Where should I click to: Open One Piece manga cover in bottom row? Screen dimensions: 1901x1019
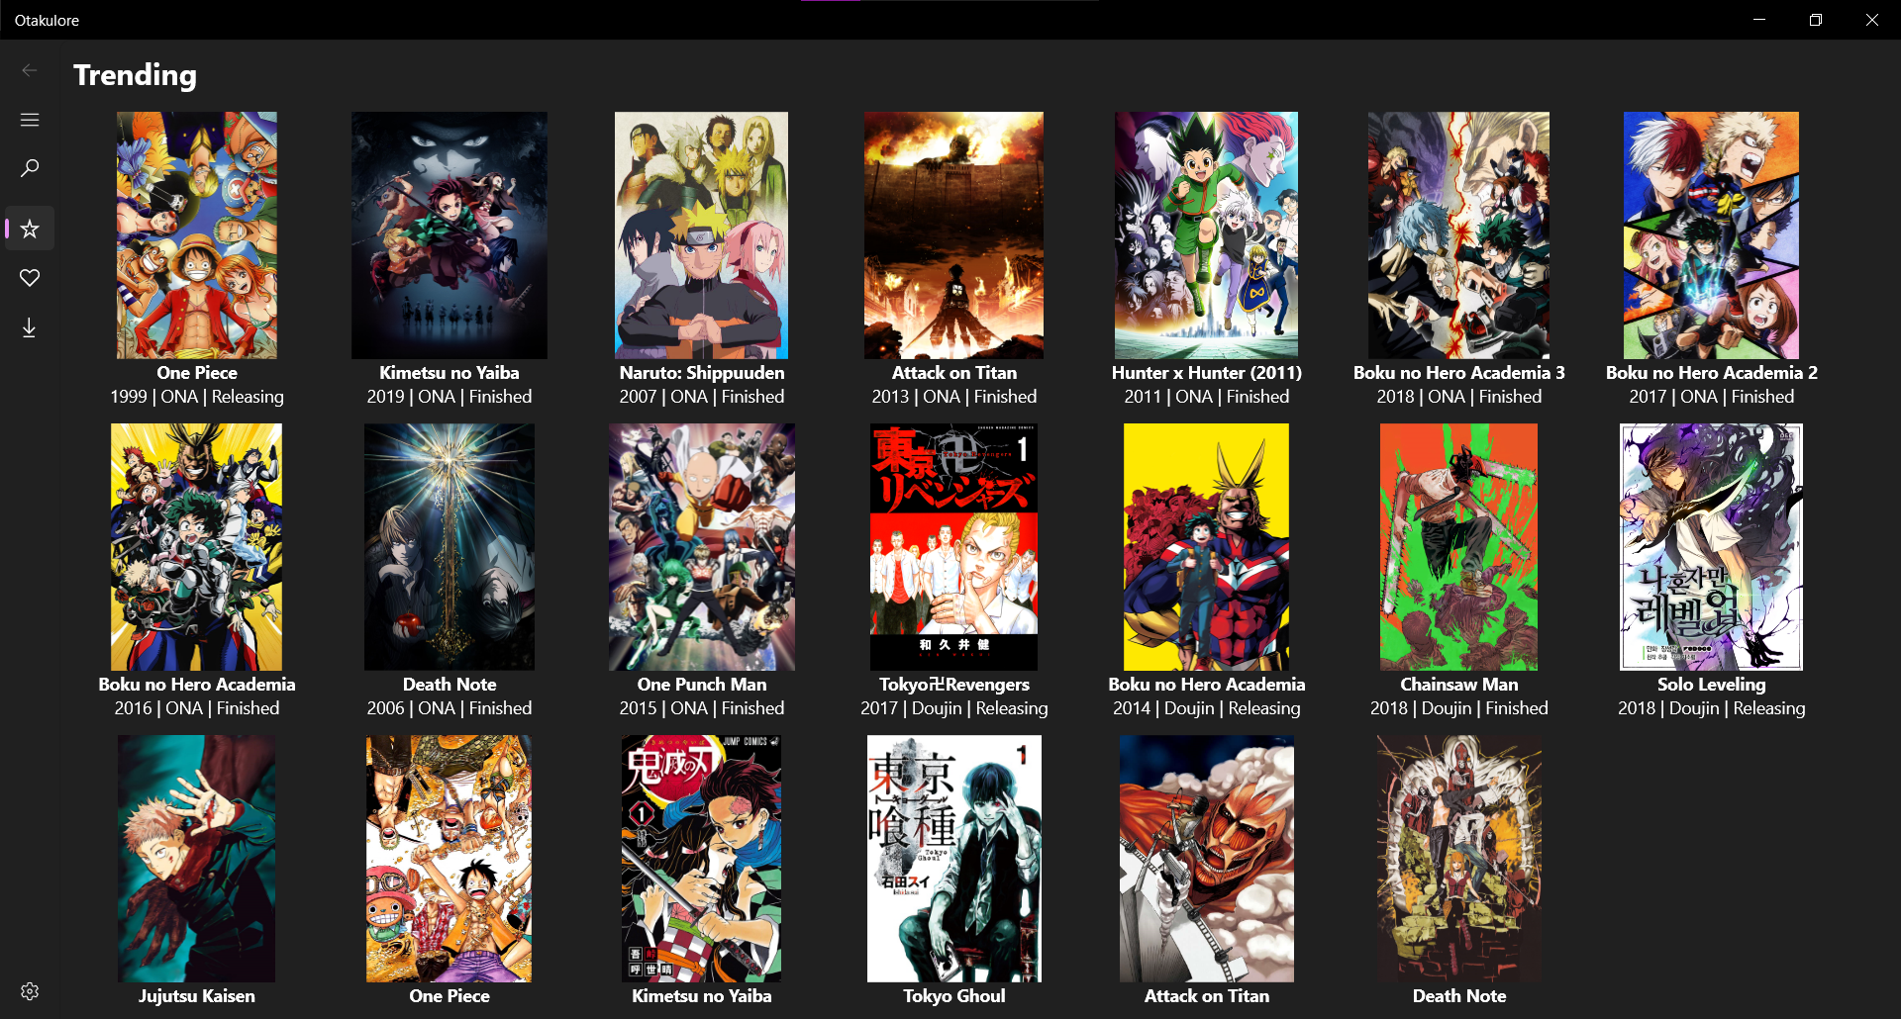[450, 859]
